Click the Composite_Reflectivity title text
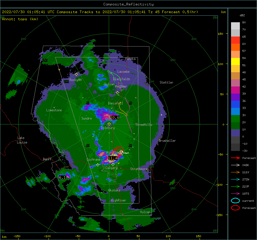 click(x=128, y=4)
